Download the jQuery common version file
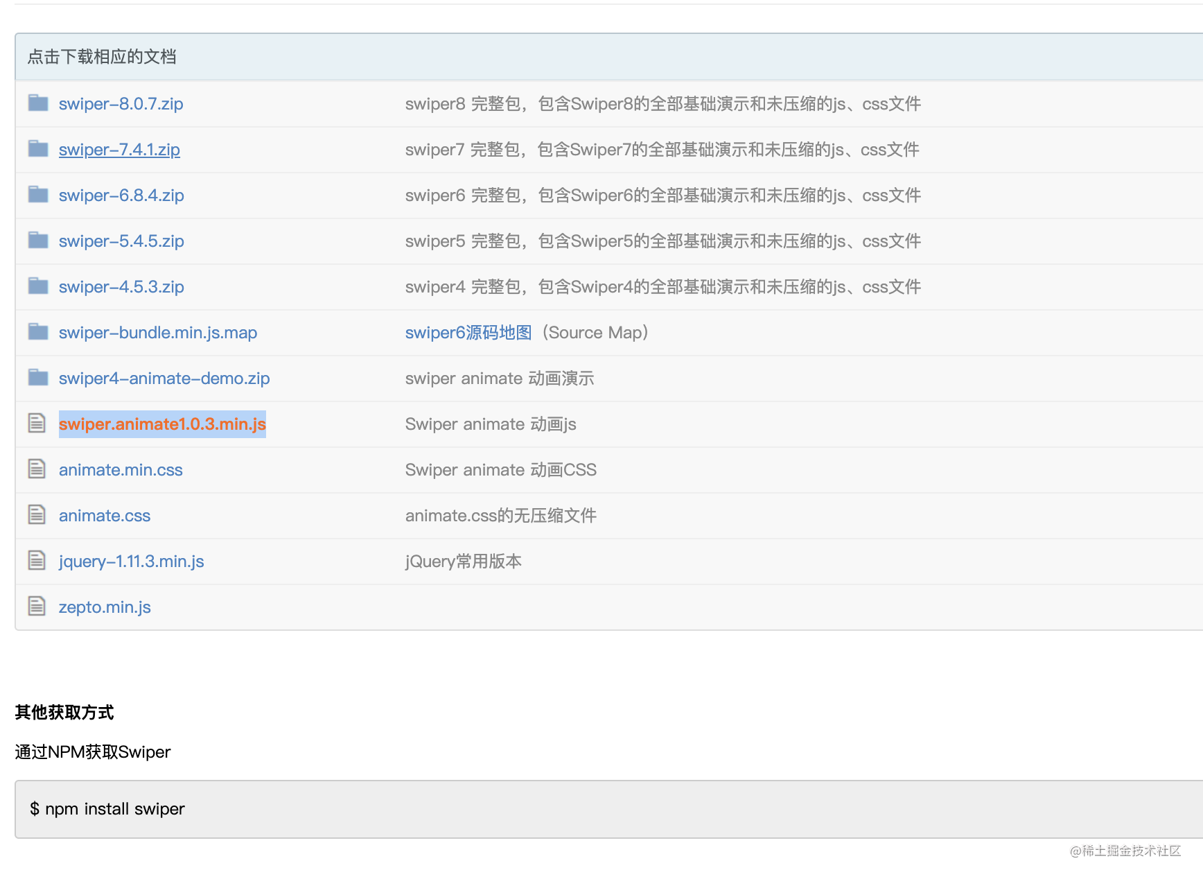The image size is (1203, 879). pyautogui.click(x=131, y=561)
